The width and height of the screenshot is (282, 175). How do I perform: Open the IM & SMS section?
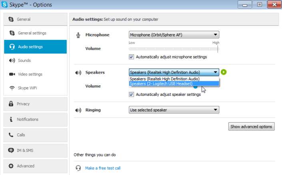35,150
